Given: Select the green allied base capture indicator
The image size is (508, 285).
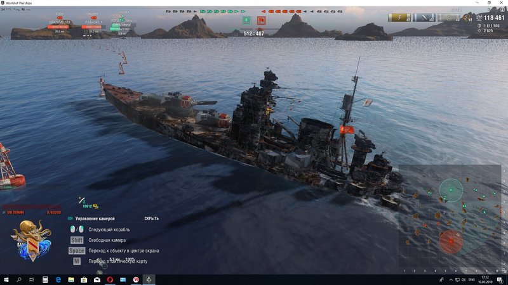Looking at the screenshot, I should coord(246,20).
